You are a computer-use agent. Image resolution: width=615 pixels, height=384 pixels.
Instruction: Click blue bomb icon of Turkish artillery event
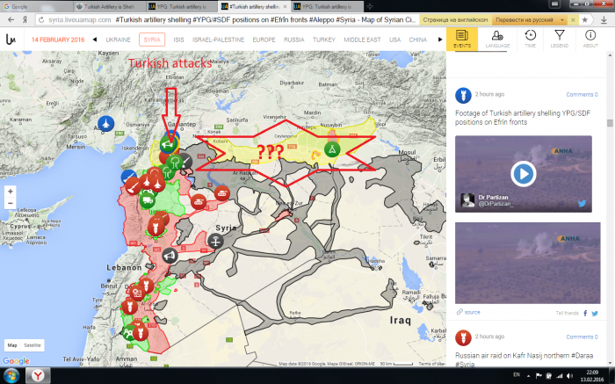coord(463,95)
